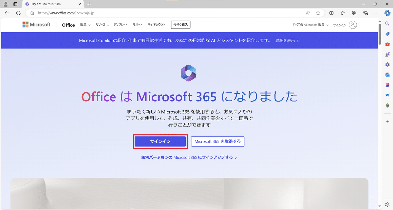The width and height of the screenshot is (393, 210).
Task: Open sidebar search magnifier icon
Action: click(387, 24)
